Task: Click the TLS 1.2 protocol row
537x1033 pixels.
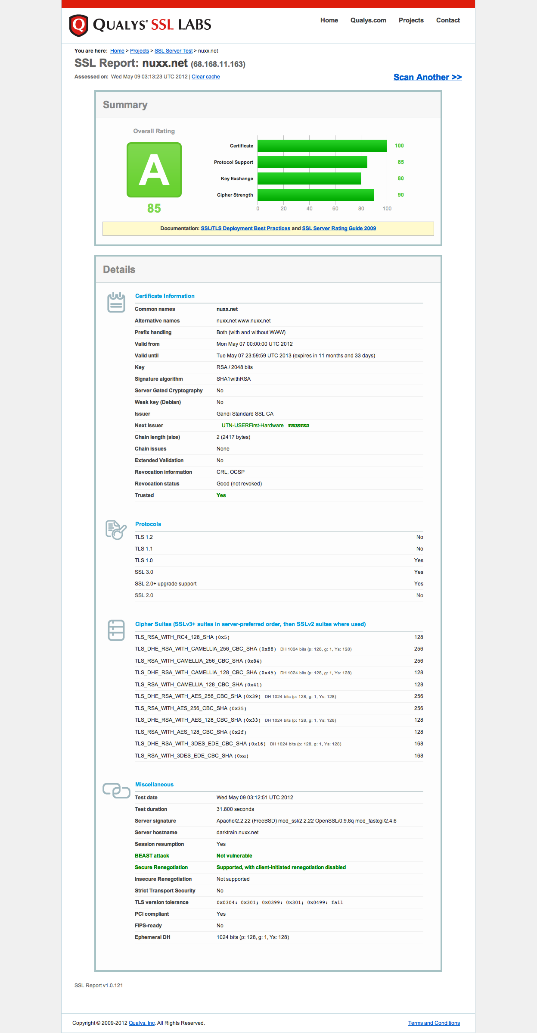Action: point(279,537)
